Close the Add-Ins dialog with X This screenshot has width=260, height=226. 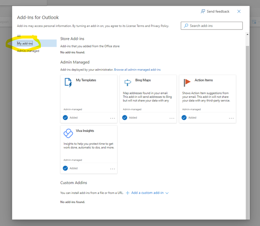[x=239, y=11]
